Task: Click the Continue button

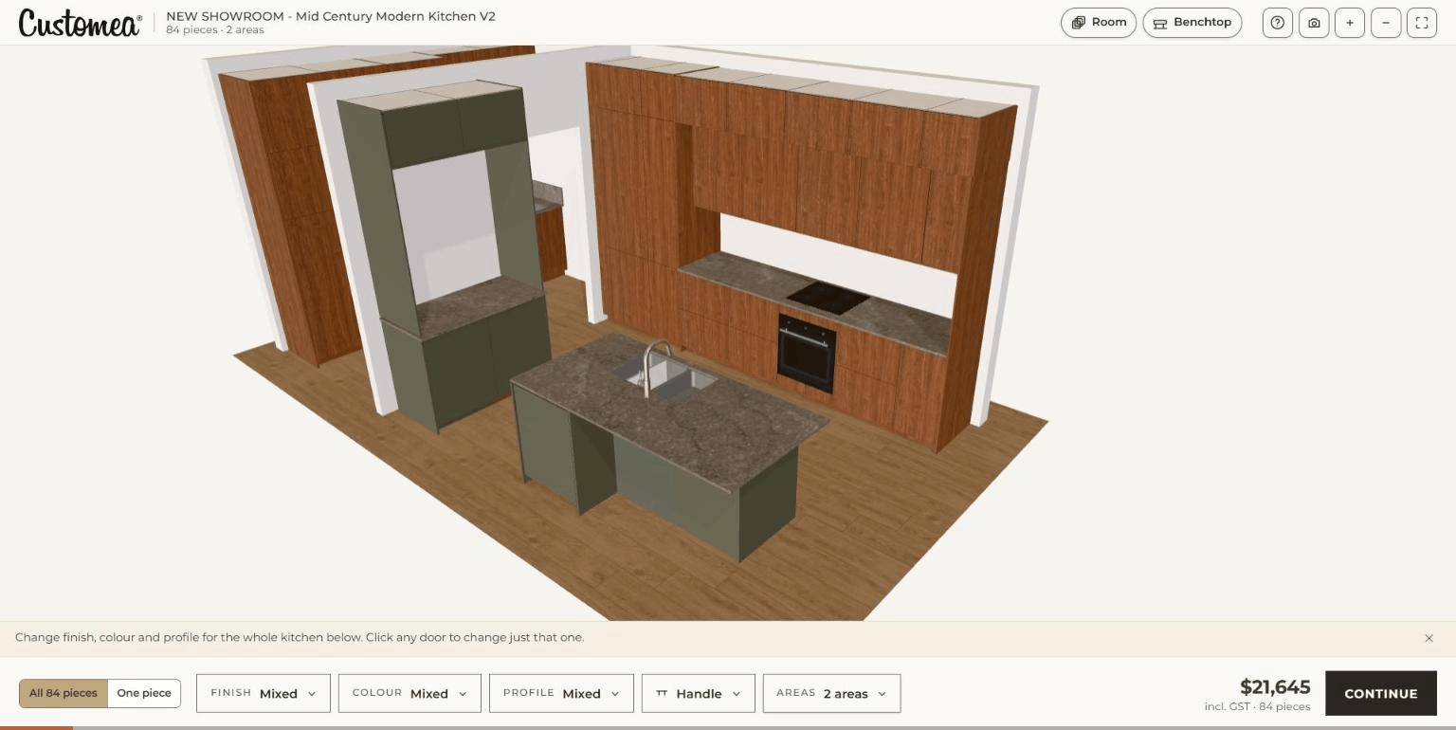Action: [1381, 693]
